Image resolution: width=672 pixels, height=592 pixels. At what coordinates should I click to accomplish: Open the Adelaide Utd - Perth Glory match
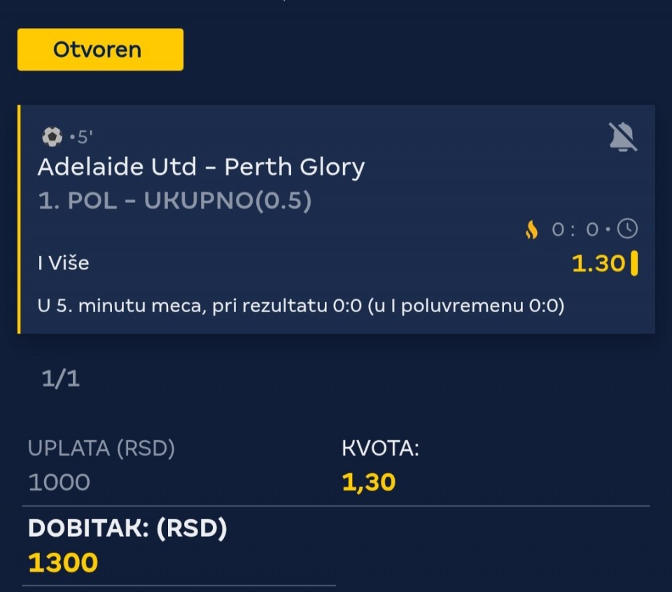click(x=201, y=167)
